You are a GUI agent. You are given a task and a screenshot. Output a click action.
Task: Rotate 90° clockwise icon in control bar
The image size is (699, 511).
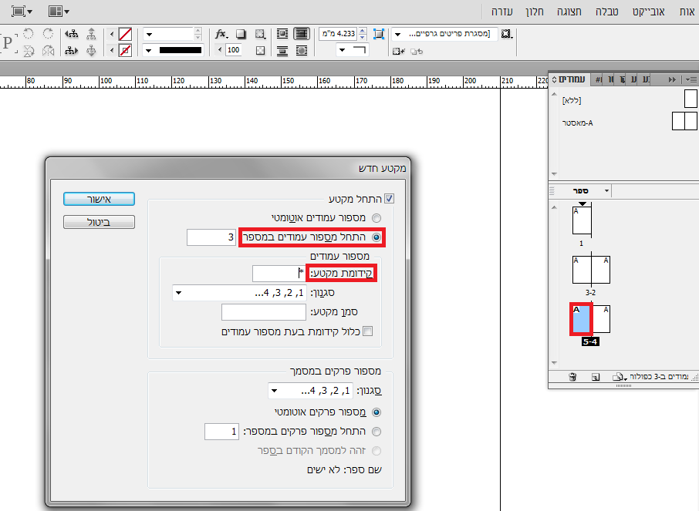pos(48,34)
